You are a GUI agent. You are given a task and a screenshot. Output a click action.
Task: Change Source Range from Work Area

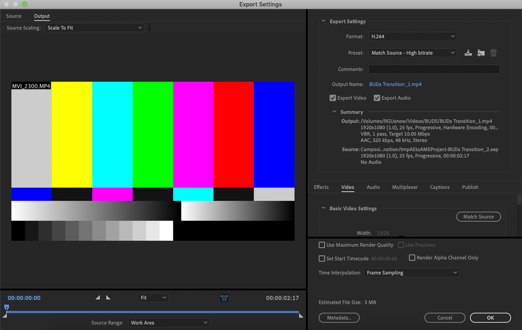(x=169, y=322)
